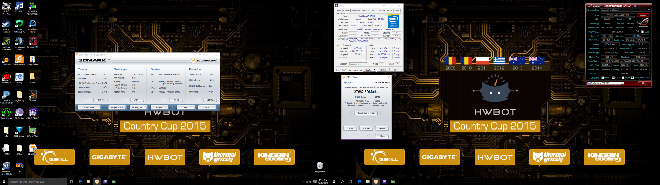Click the Windows Start button on left taskbar
Screen dimensions: 660x185
(x=4, y=182)
